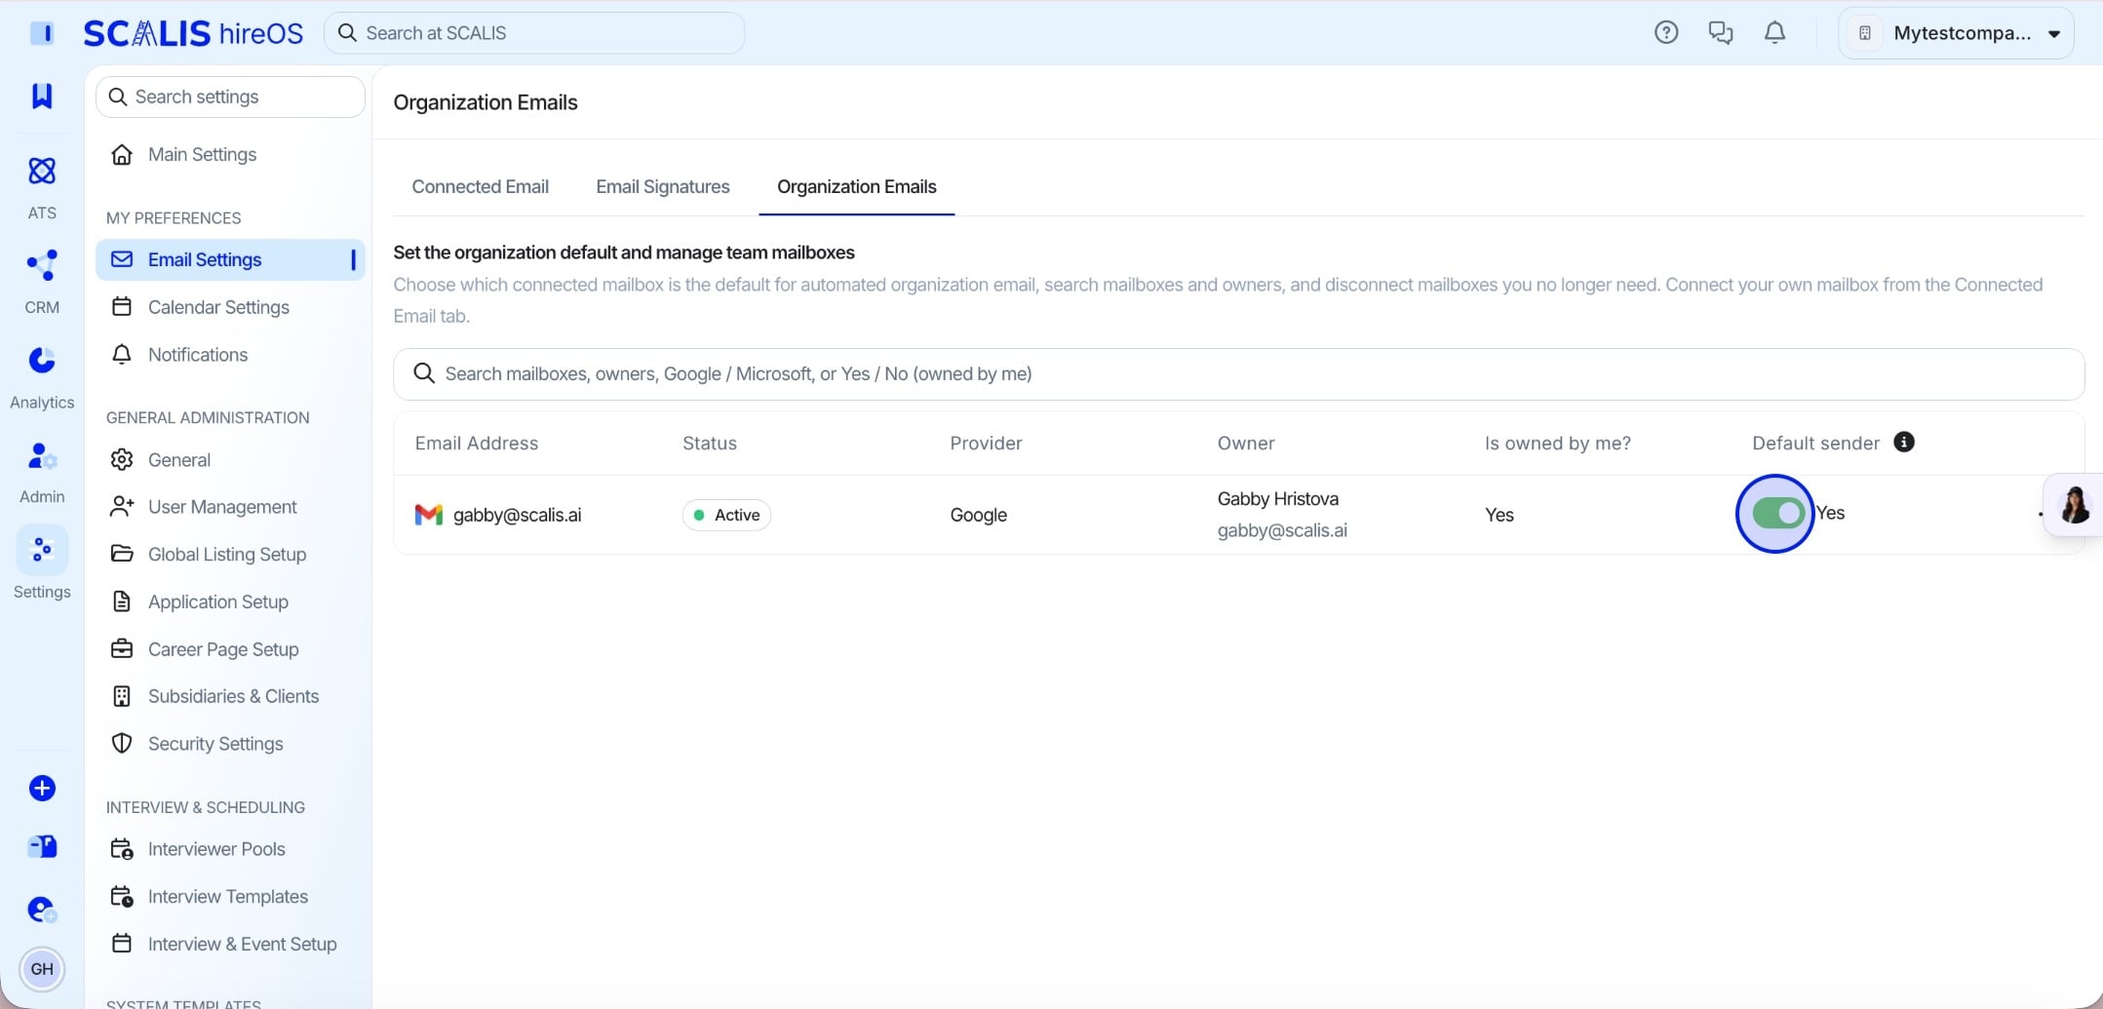
Task: Open Main Settings
Action: [x=202, y=154]
